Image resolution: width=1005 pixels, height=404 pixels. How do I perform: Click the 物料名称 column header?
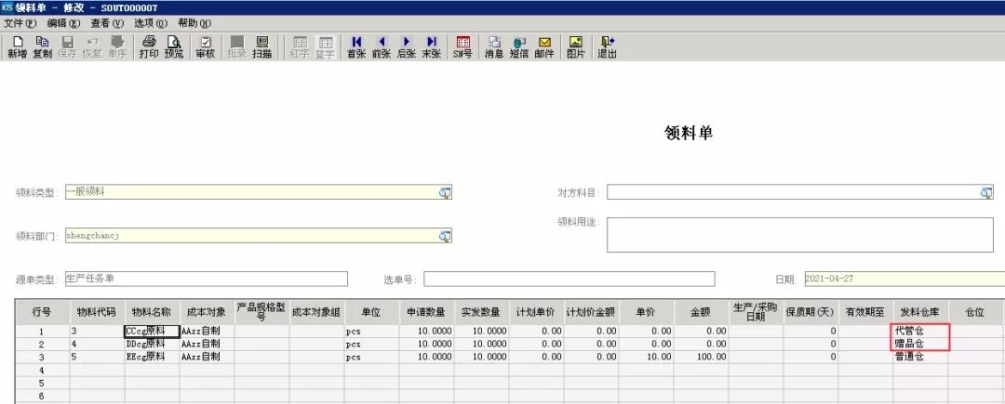click(152, 311)
